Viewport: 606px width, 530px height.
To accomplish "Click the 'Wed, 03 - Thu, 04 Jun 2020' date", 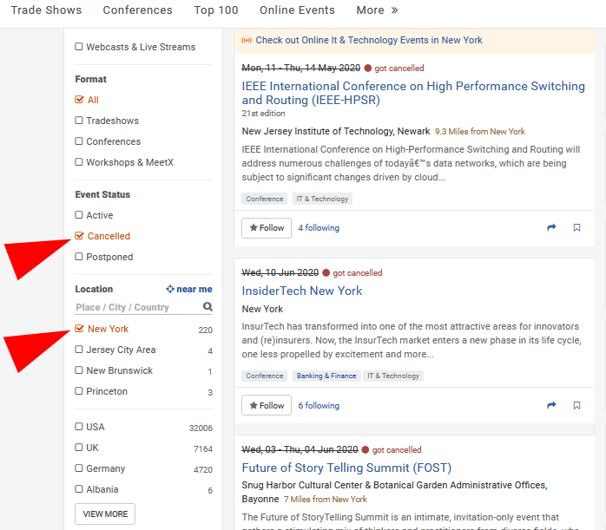I will click(300, 449).
